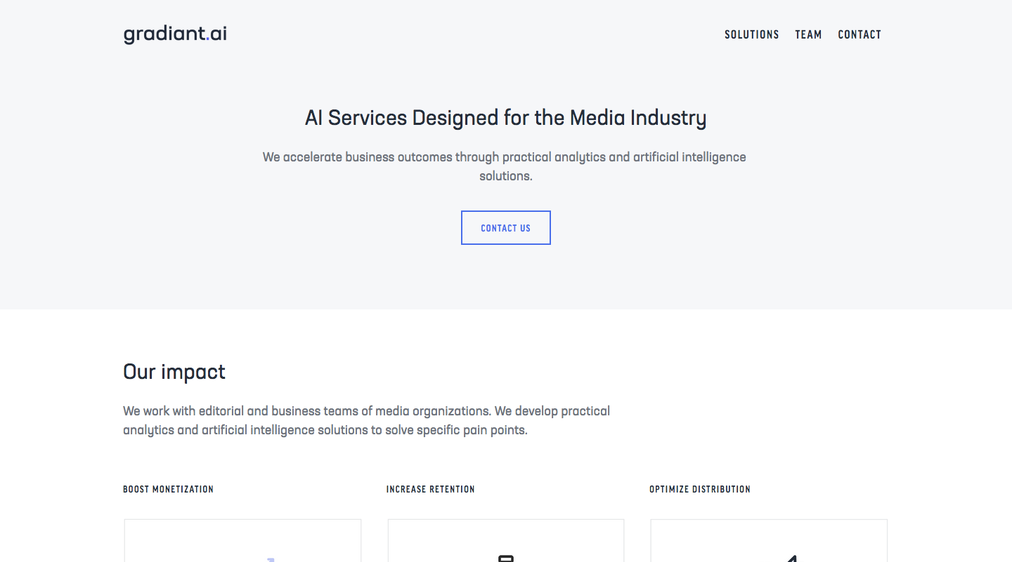Click the gradiant.ai logo
The height and width of the screenshot is (562, 1012).
coord(175,34)
